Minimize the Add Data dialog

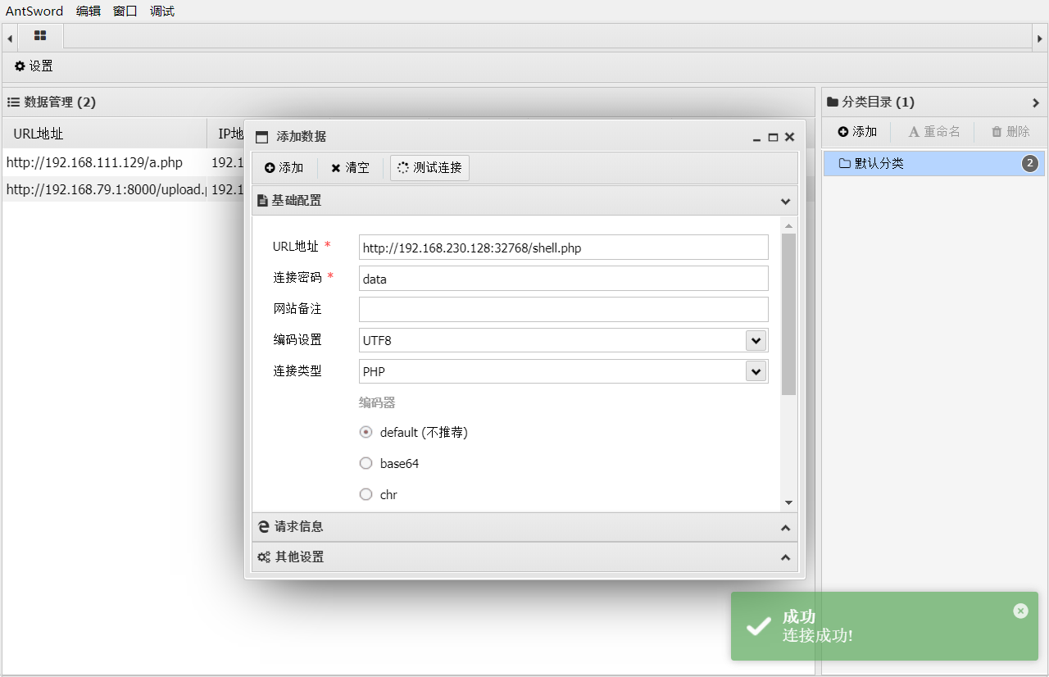click(756, 138)
